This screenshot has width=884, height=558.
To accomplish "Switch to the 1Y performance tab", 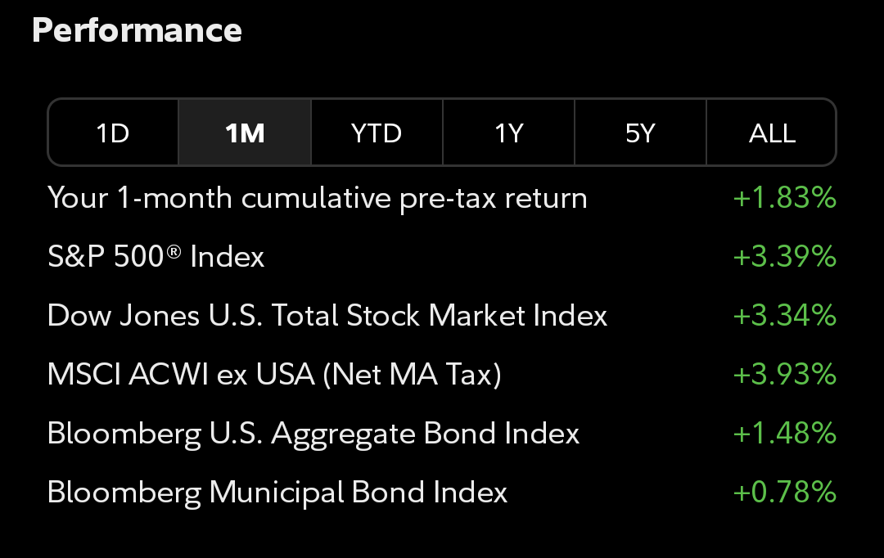I will [508, 133].
